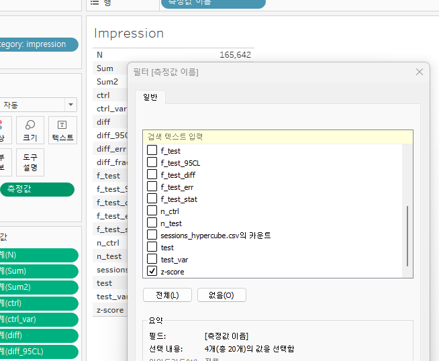Click the ctrl row header in table
Screen dimensions: 439x361
[x=103, y=95]
